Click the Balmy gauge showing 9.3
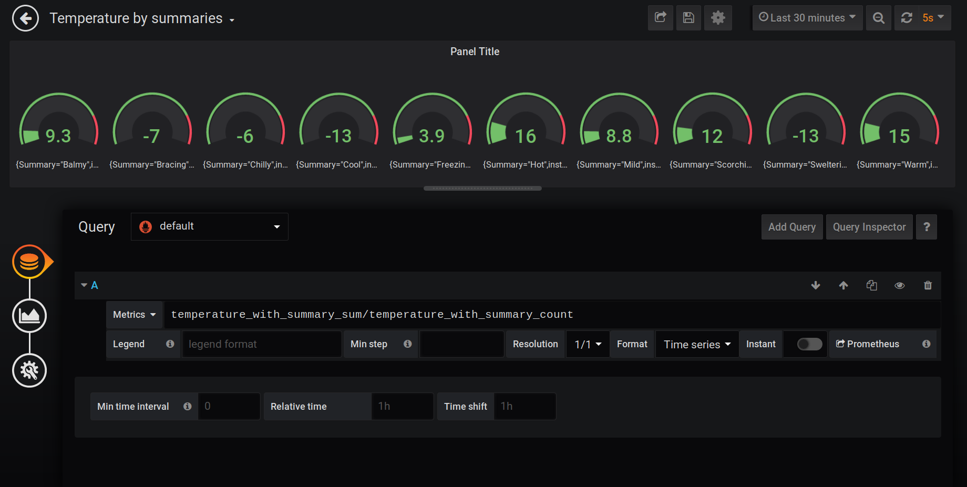Image resolution: width=967 pixels, height=487 pixels. tap(58, 120)
